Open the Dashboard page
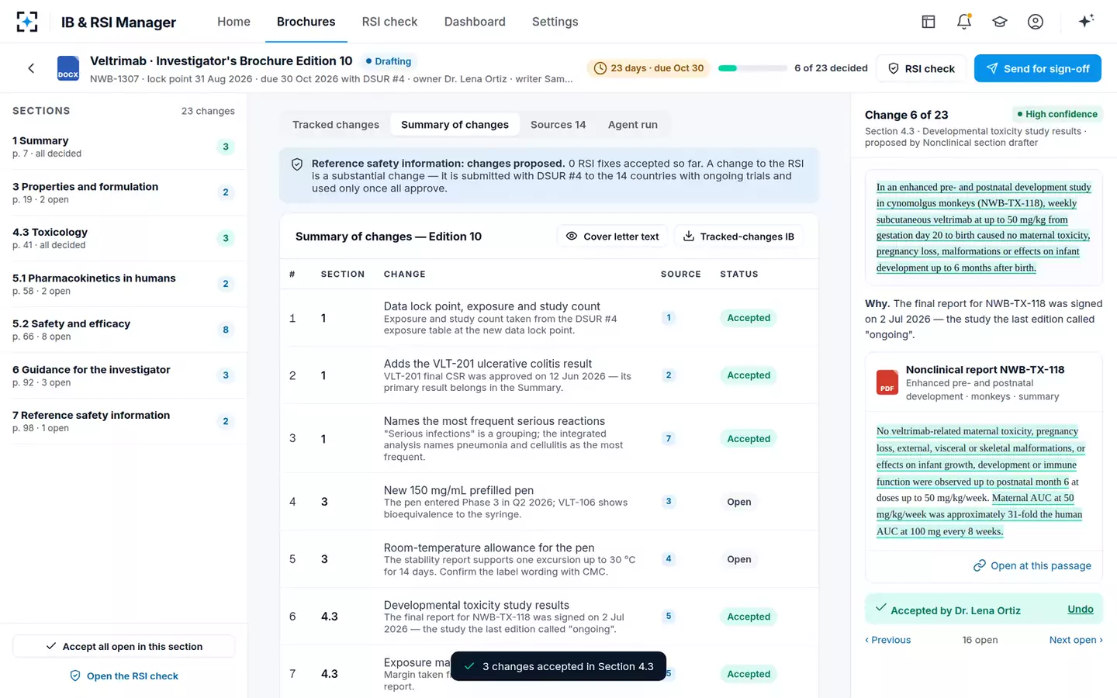 475,22
